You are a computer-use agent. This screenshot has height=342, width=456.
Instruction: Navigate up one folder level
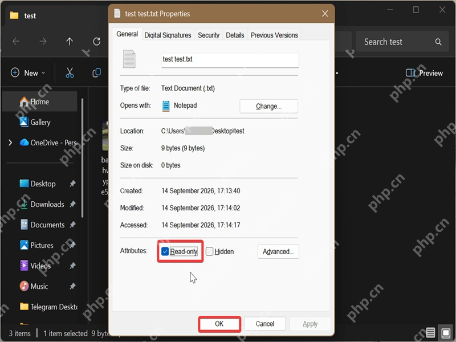pos(70,42)
